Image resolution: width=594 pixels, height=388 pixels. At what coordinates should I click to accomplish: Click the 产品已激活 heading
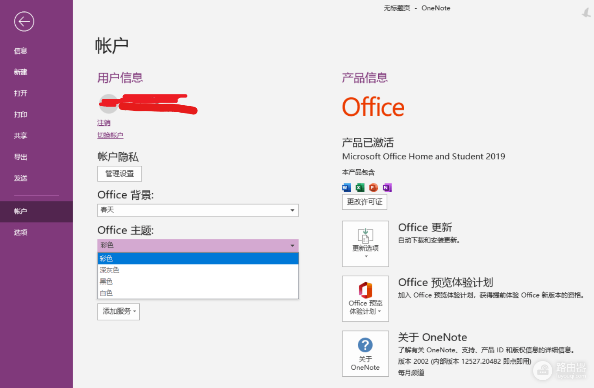[x=368, y=142]
